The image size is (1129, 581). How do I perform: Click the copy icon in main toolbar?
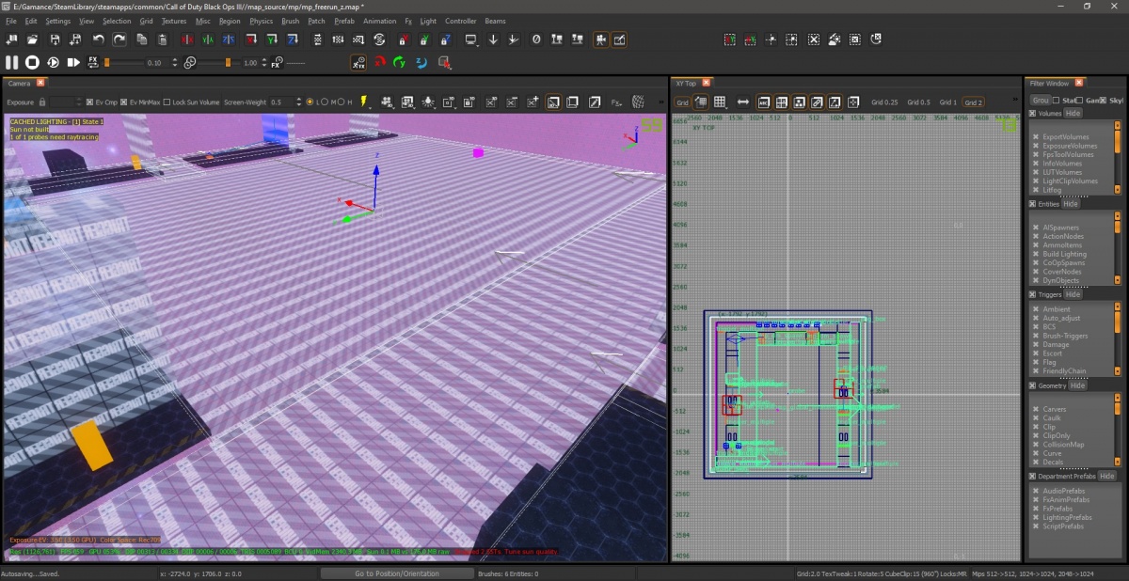(141, 39)
